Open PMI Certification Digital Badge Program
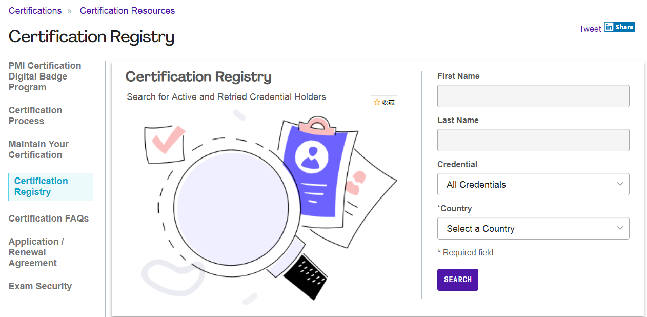This screenshot has width=647, height=317. click(45, 76)
